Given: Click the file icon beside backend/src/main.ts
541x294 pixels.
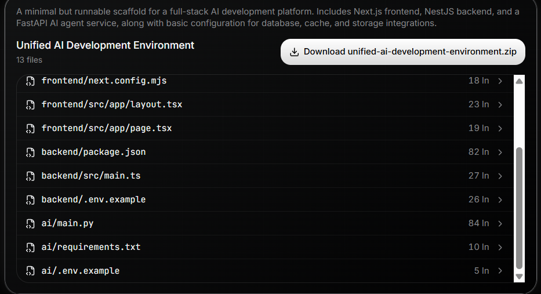Looking at the screenshot, I should tap(30, 176).
